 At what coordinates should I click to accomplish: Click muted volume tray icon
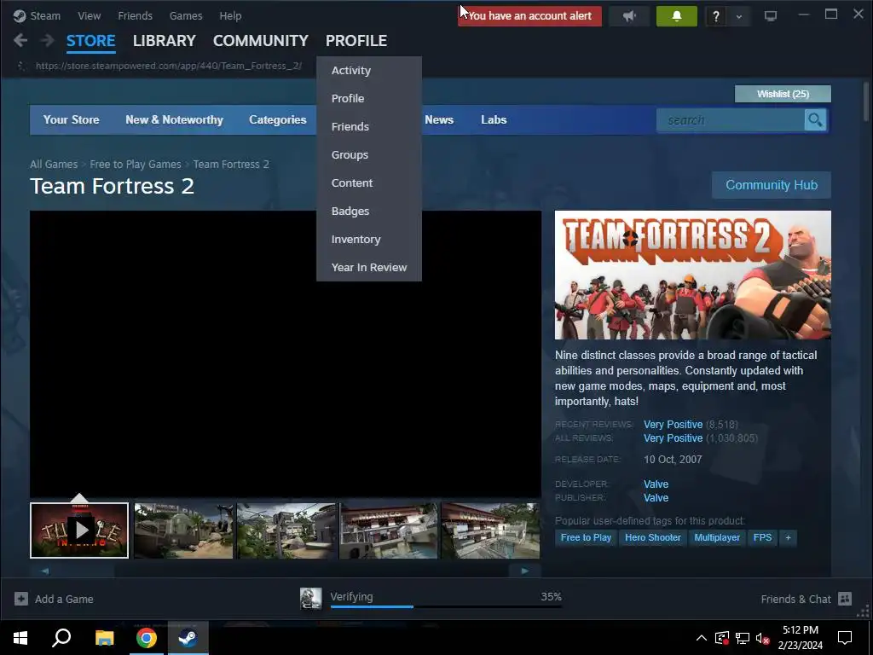coord(762,638)
